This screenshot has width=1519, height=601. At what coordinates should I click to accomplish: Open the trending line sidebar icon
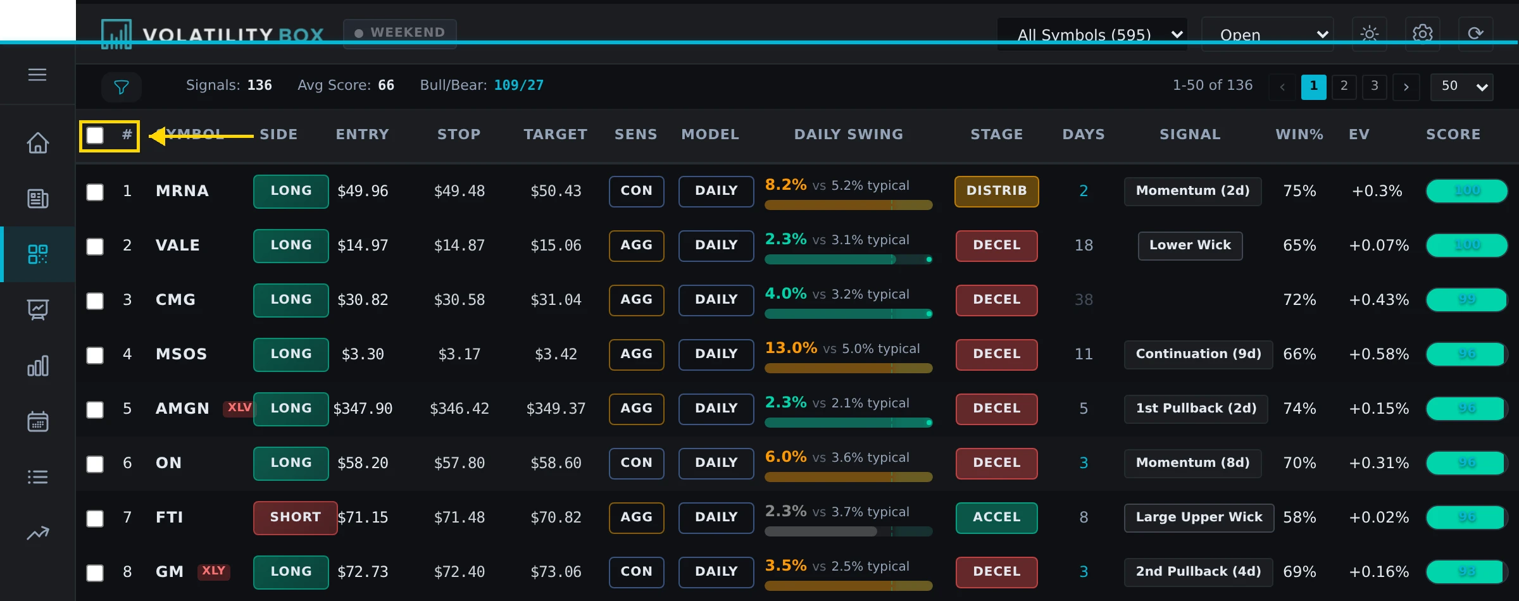pos(38,533)
